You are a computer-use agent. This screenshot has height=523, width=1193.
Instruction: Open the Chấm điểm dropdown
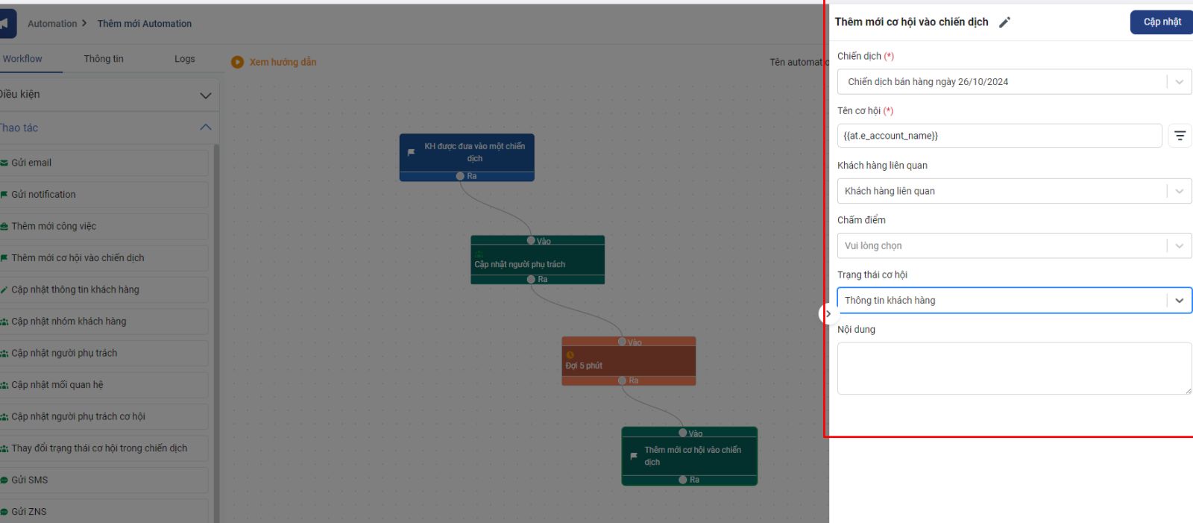tap(1013, 245)
